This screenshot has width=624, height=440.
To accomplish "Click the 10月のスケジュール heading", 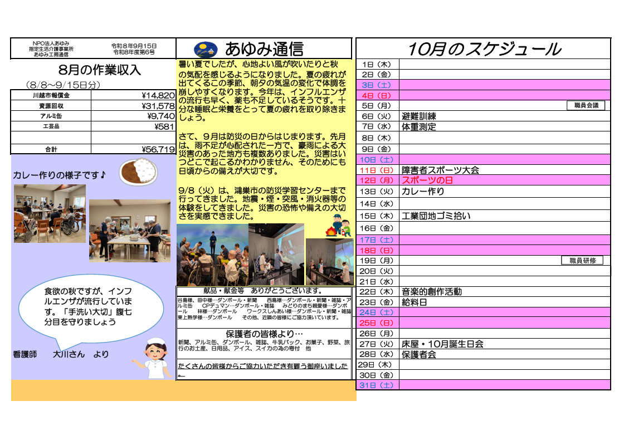I will (484, 49).
